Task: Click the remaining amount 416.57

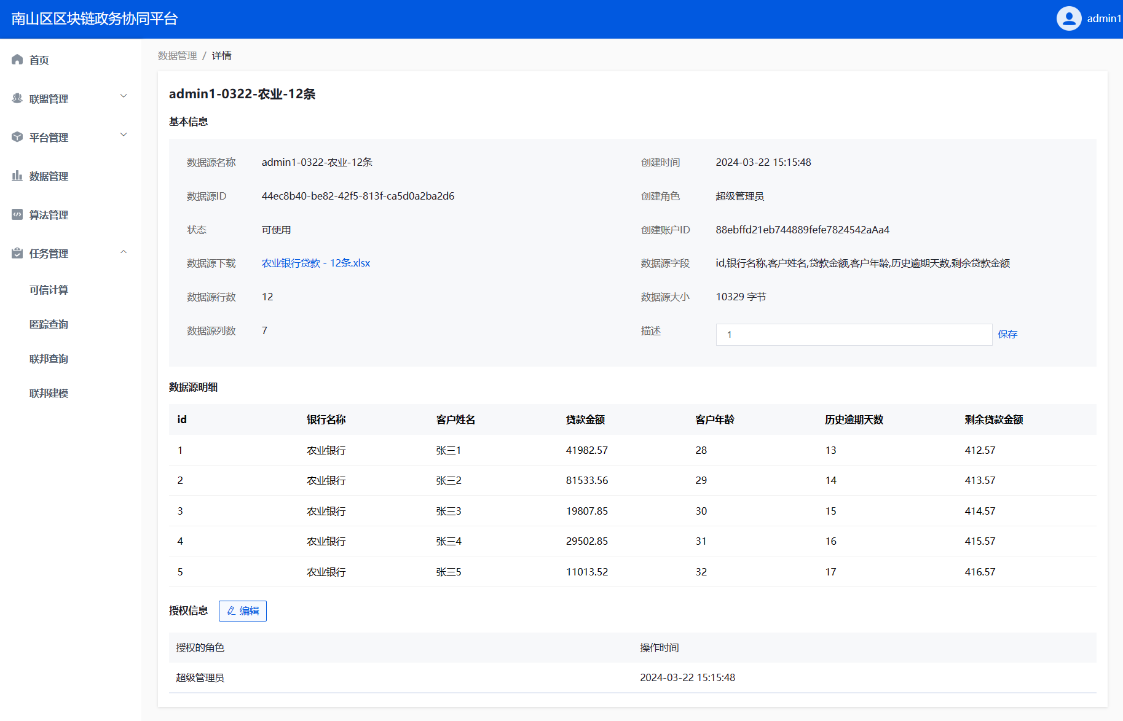Action: pos(980,572)
